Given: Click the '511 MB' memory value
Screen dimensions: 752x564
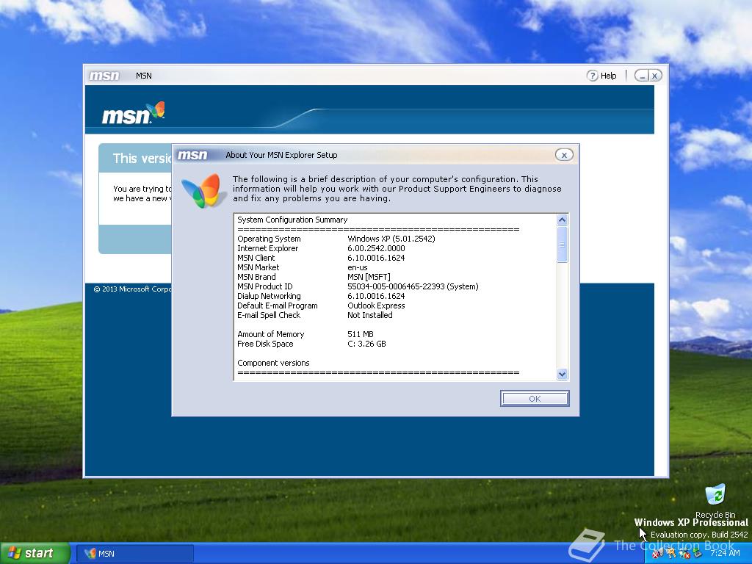Looking at the screenshot, I should coord(360,334).
